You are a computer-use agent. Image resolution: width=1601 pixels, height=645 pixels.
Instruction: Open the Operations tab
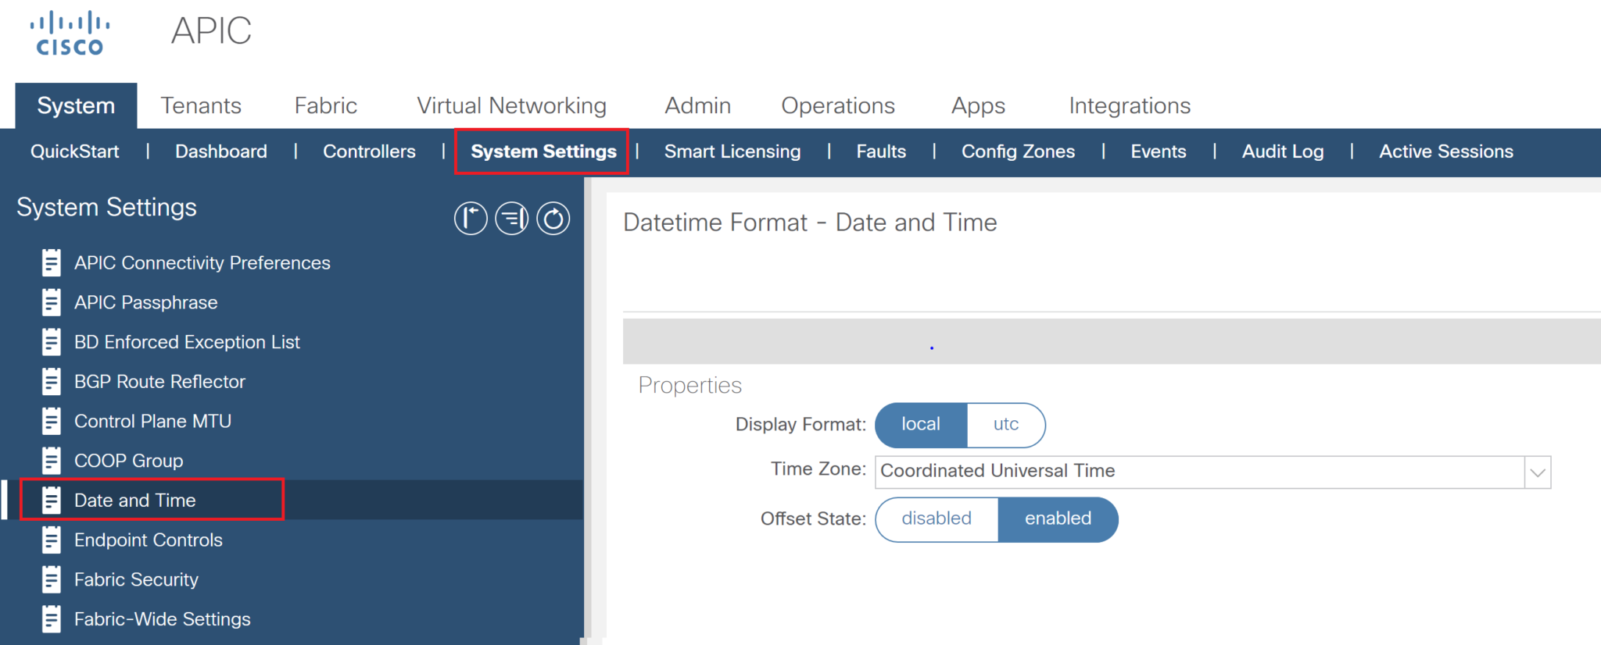(838, 105)
